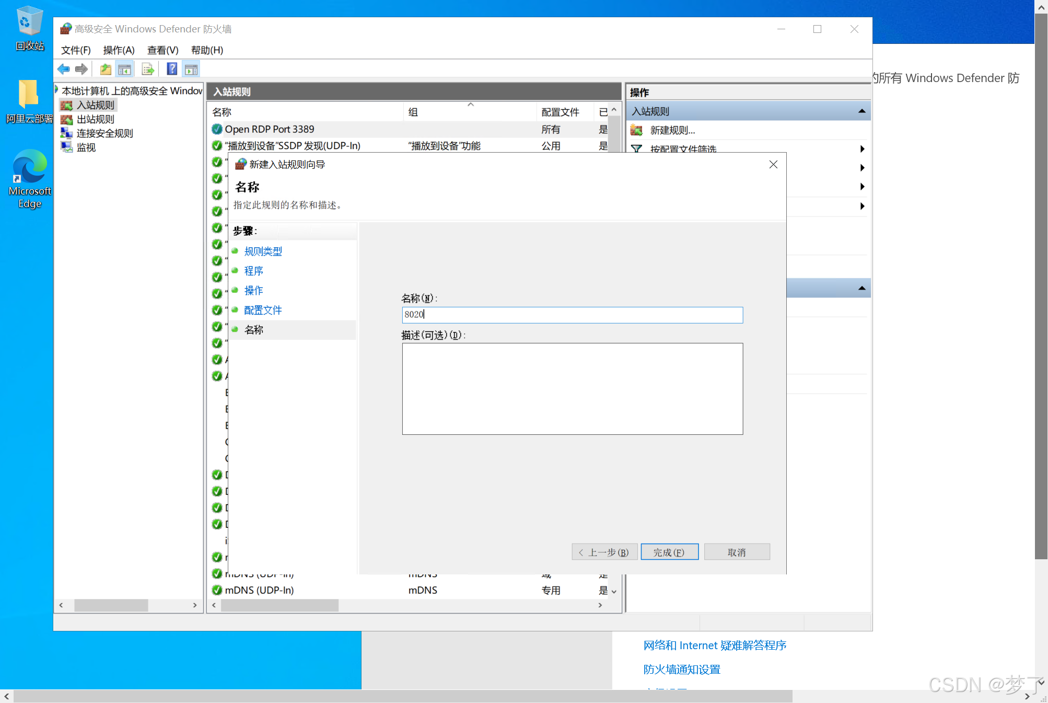Select 出站规则 in the left tree
This screenshot has height=703, width=1048.
click(x=95, y=119)
